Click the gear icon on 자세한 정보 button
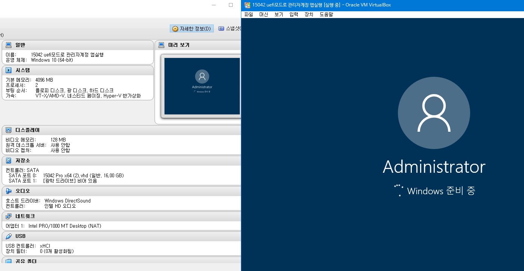Screen dimensions: 524x271 pos(175,29)
